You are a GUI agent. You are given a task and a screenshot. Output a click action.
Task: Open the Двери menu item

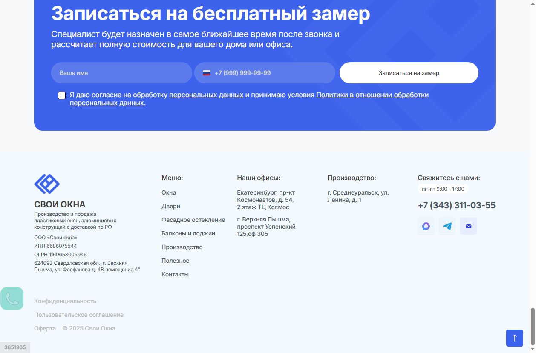tap(171, 206)
